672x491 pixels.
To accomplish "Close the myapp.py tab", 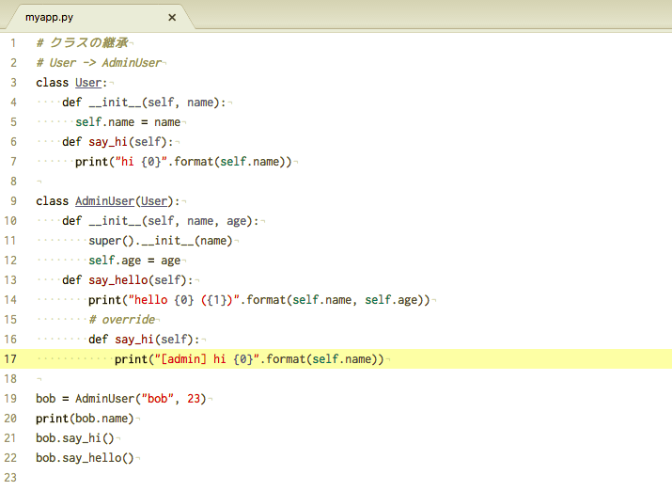I will (172, 18).
